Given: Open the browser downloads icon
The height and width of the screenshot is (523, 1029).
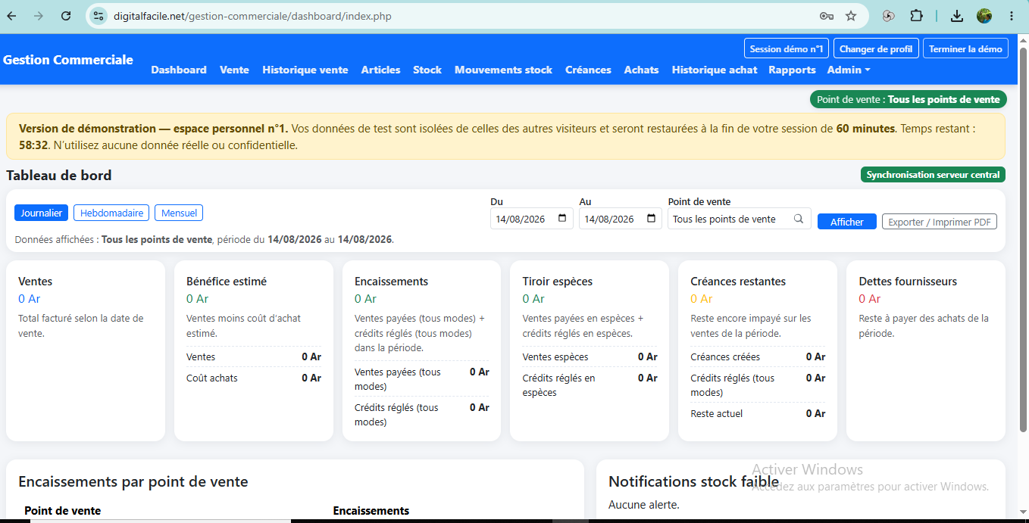Looking at the screenshot, I should click(957, 16).
